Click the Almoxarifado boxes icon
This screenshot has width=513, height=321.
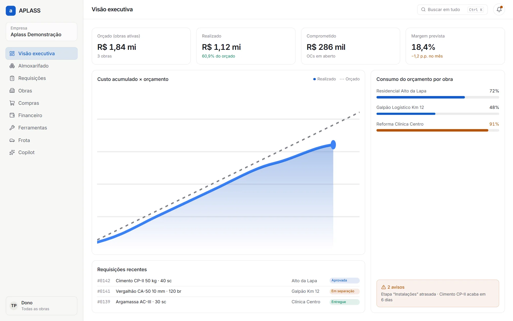(12, 66)
